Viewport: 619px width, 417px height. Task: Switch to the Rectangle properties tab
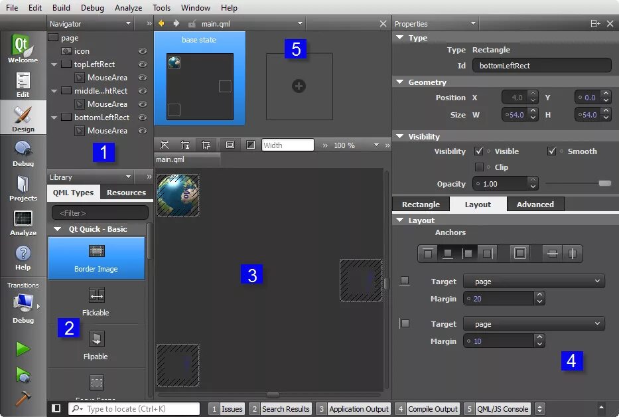pyautogui.click(x=421, y=205)
